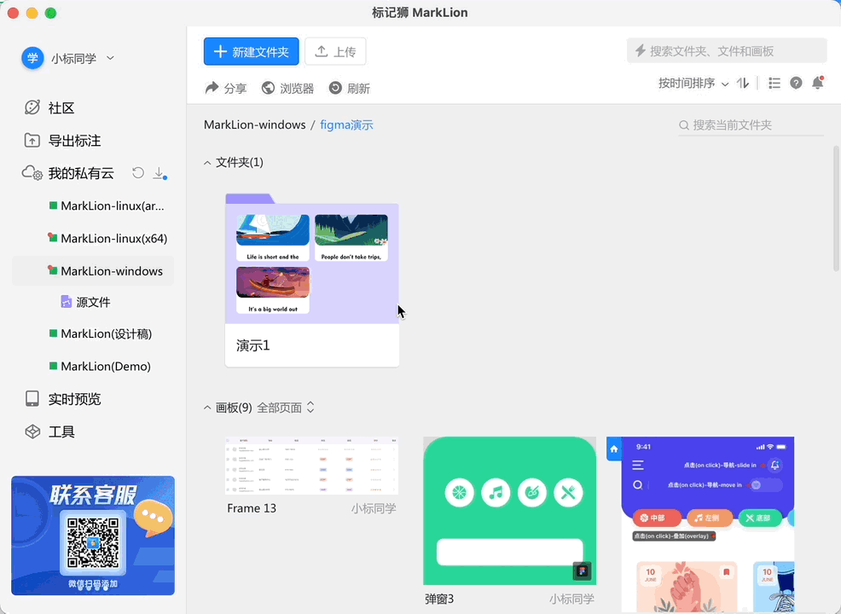841x614 pixels.
Task: Select MarkLion(Demo) project in sidebar
Action: click(x=105, y=366)
